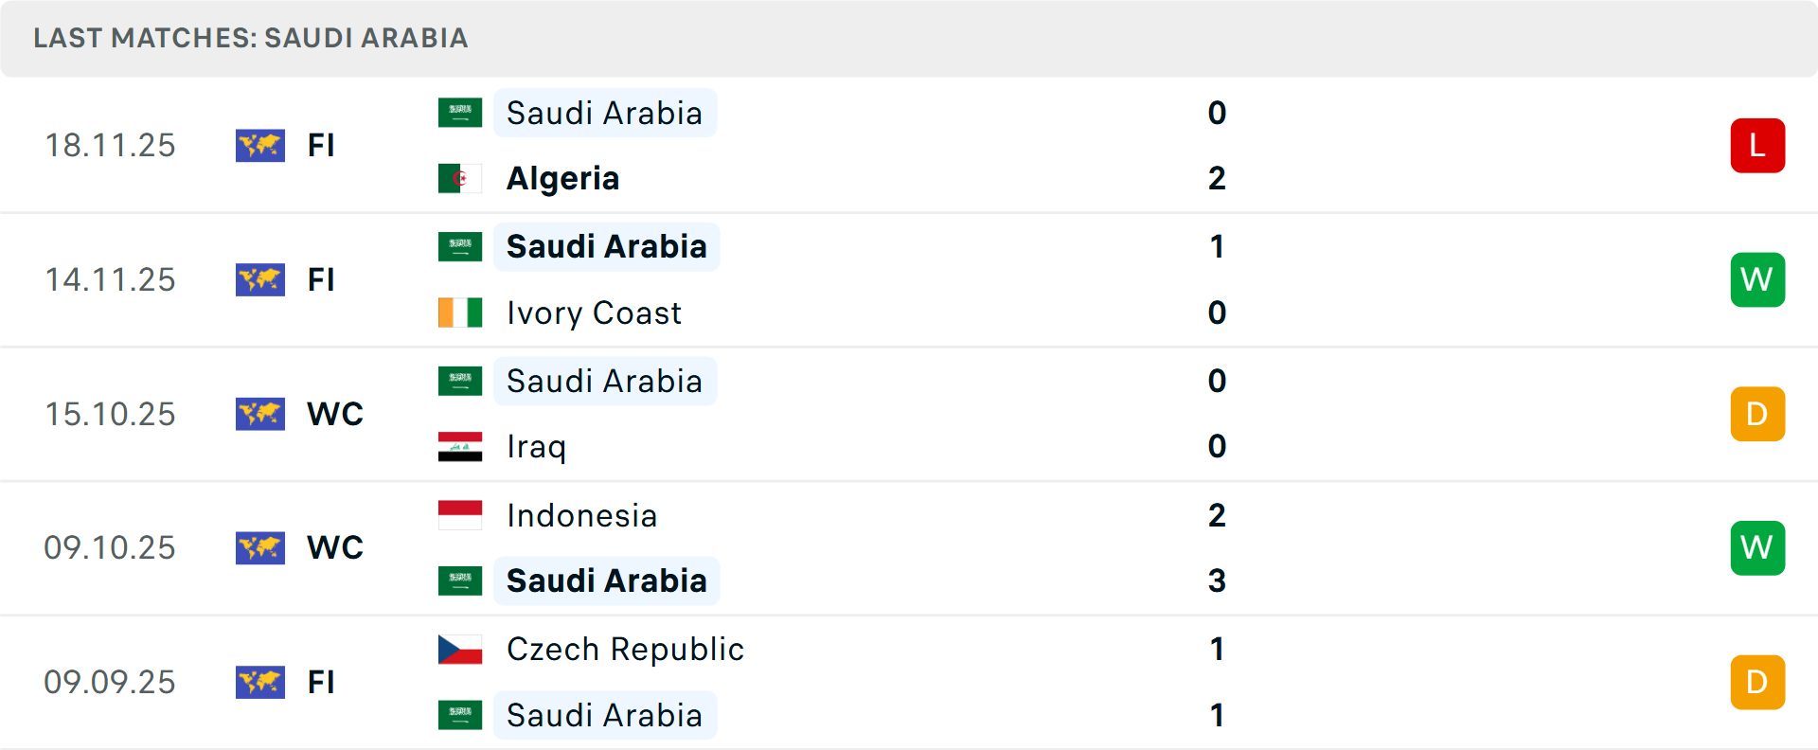Expand the Czech Republic match row

coord(909,682)
